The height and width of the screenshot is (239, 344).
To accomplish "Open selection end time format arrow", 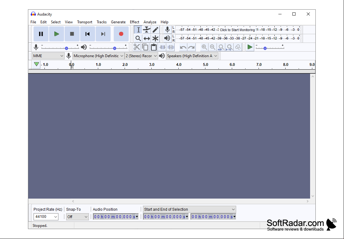I will point(235,217).
